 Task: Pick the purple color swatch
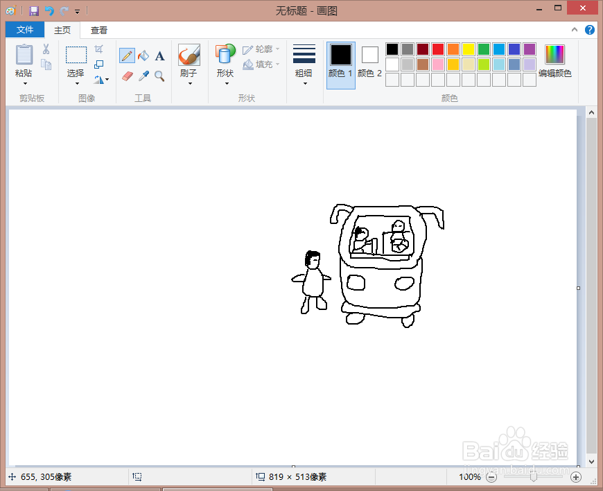pos(529,49)
